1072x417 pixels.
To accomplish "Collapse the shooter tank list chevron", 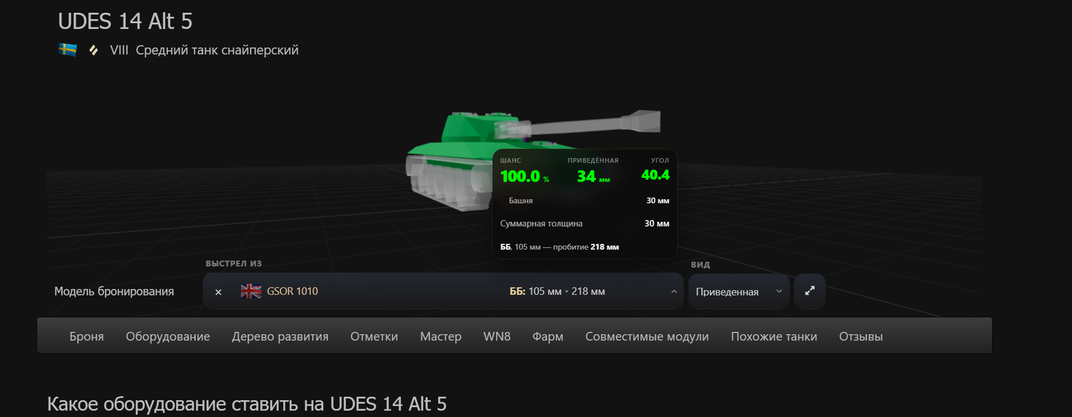I will coord(674,291).
